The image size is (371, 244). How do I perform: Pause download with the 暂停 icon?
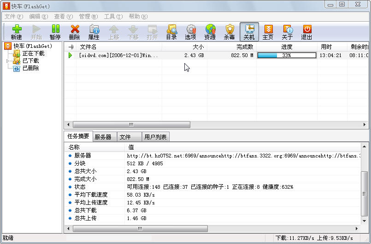(x=55, y=32)
